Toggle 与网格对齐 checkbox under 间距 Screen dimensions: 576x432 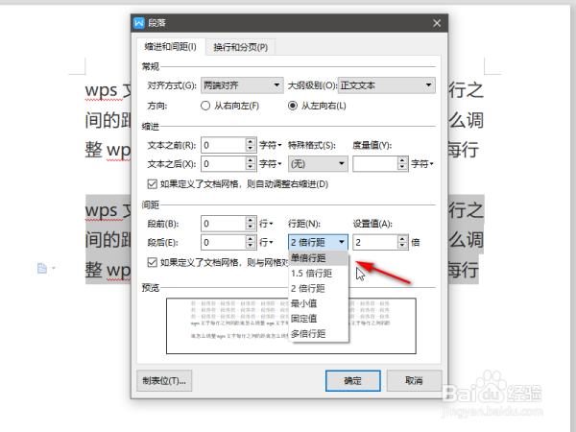click(152, 262)
